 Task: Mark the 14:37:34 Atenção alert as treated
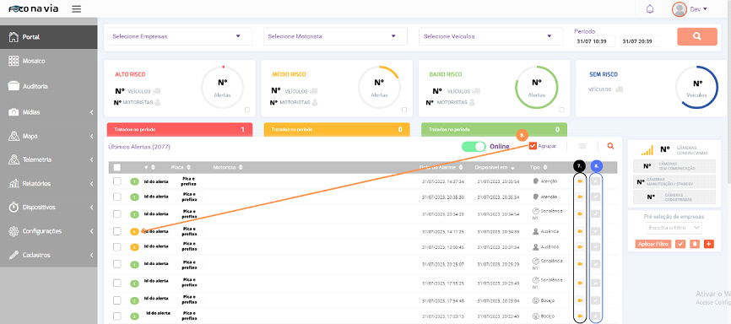(x=595, y=181)
